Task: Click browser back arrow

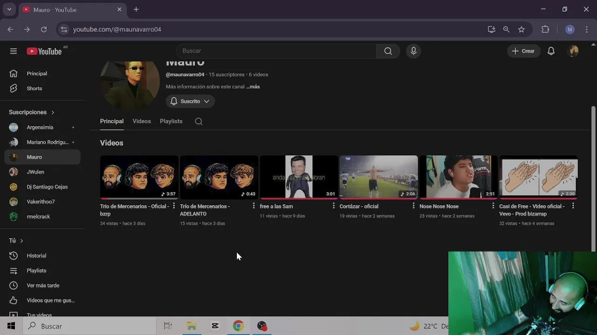Action: pos(10,29)
